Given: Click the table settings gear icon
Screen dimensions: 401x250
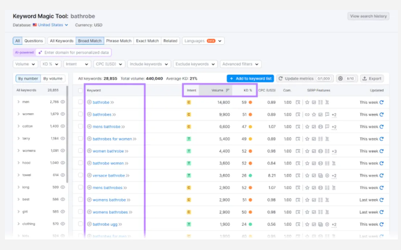Looking at the screenshot, I should (x=340, y=78).
